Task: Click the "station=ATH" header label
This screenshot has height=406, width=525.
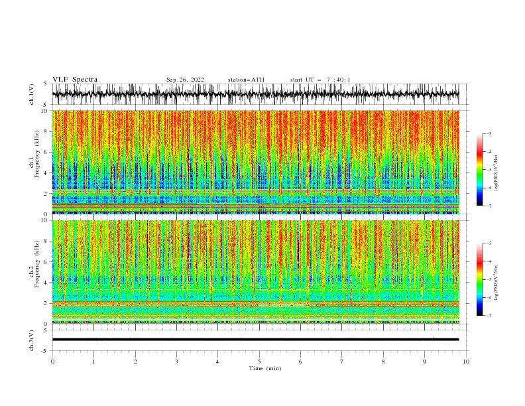Action: (246, 80)
